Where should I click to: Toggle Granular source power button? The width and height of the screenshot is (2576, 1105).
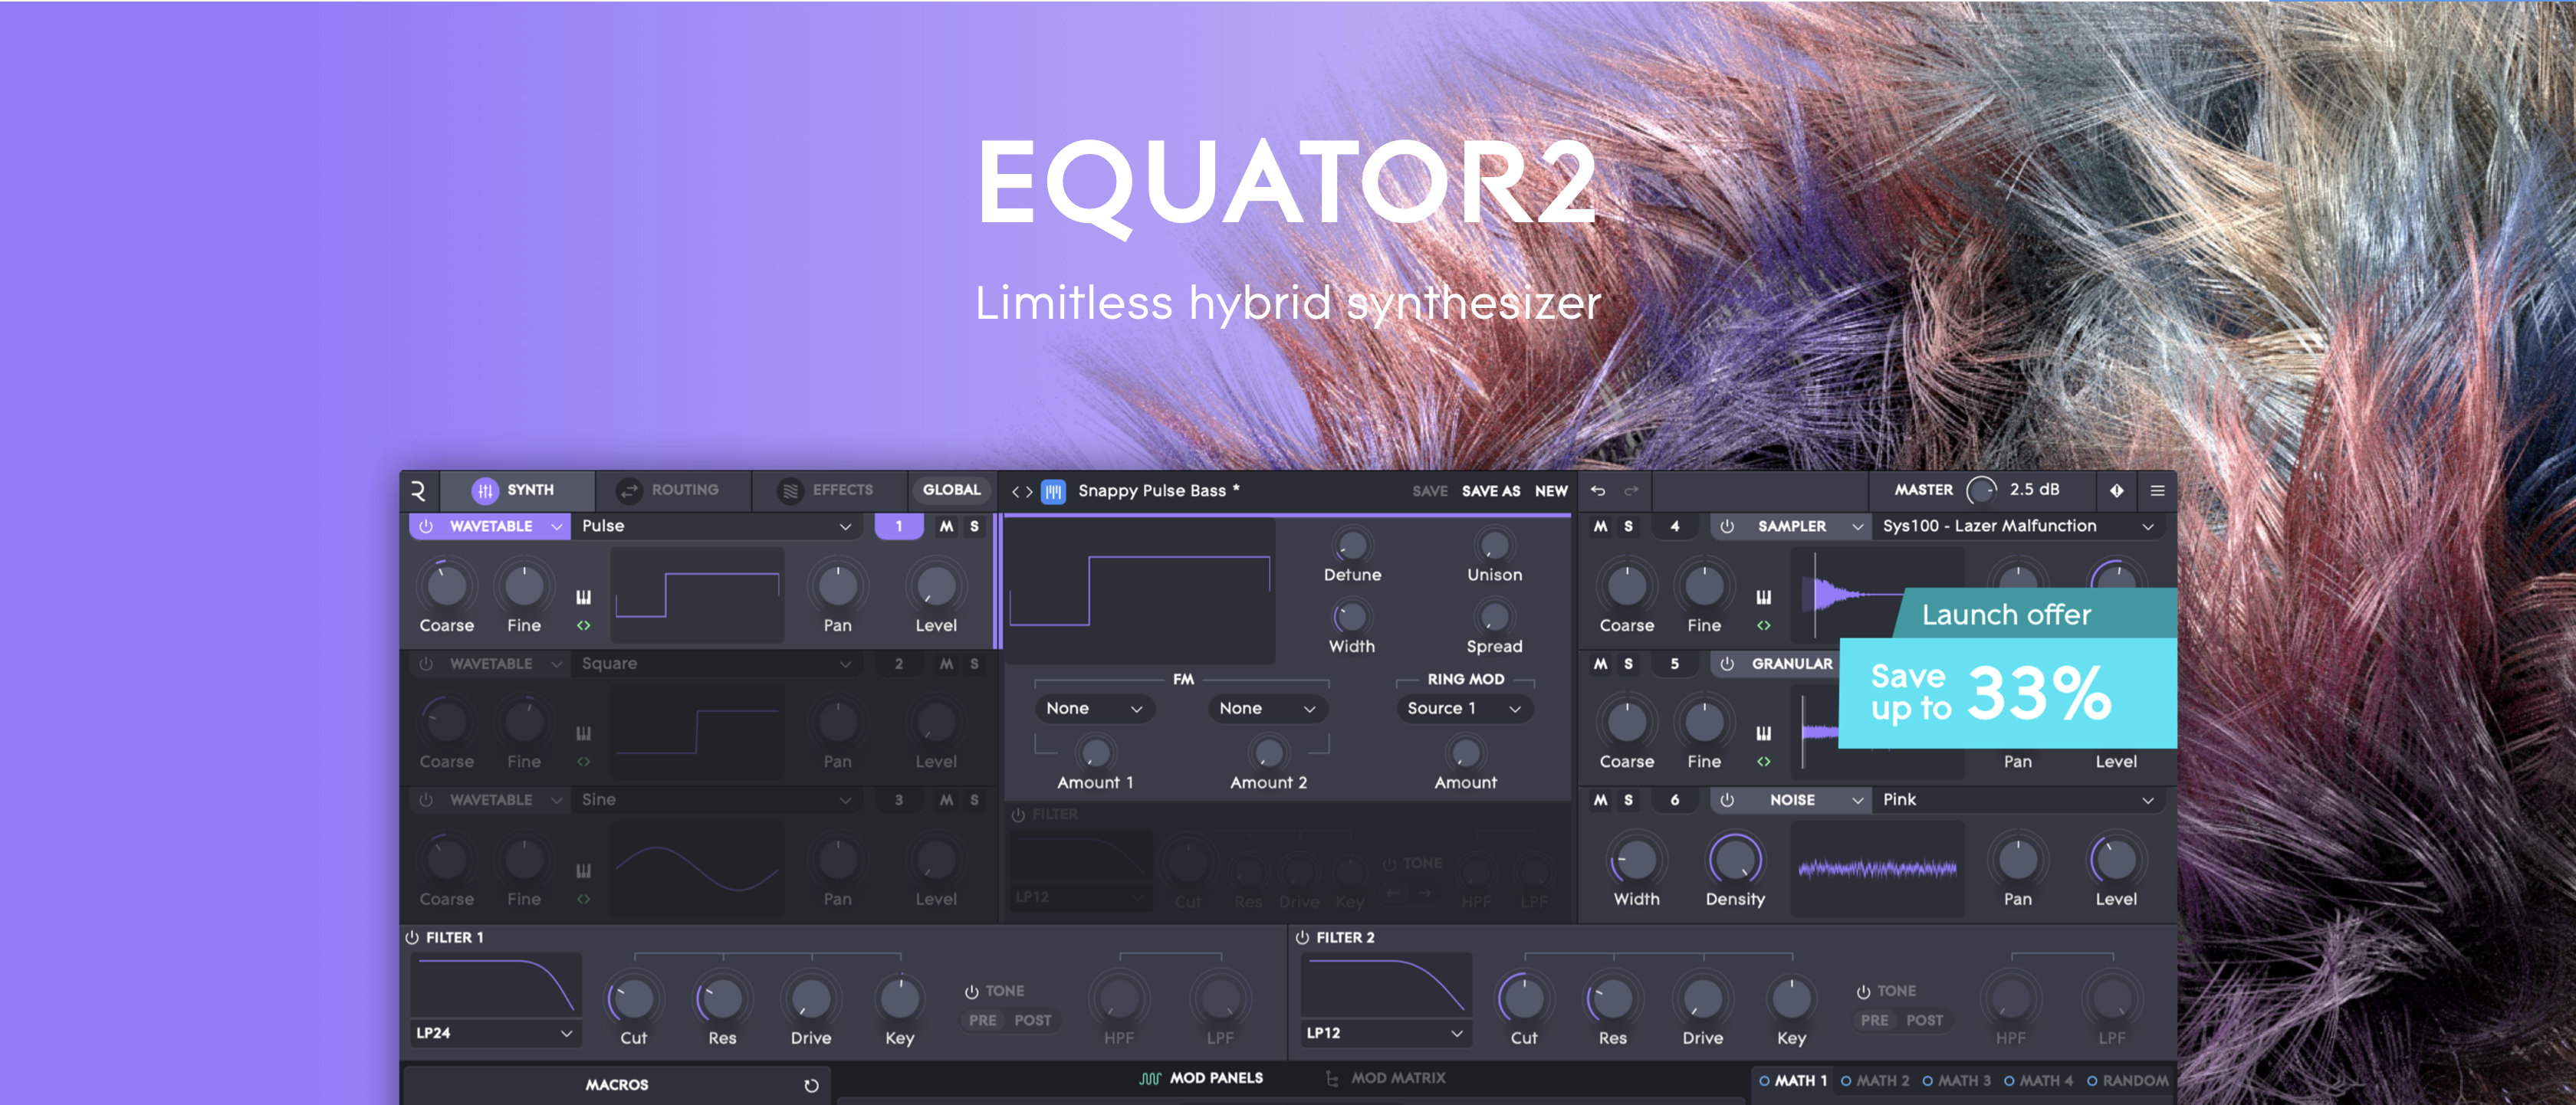(x=1727, y=664)
